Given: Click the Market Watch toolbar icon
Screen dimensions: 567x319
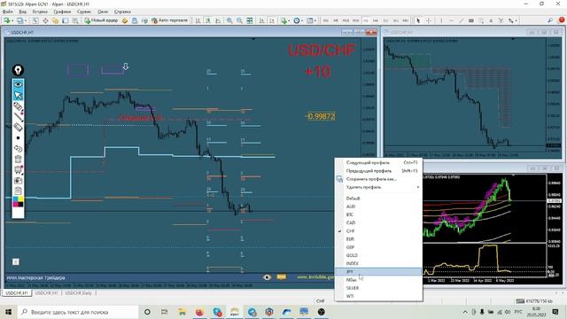Looking at the screenshot, I should coord(35,20).
